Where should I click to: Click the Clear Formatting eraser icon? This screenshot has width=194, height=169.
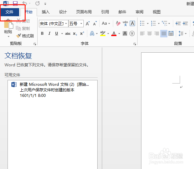click(118, 23)
